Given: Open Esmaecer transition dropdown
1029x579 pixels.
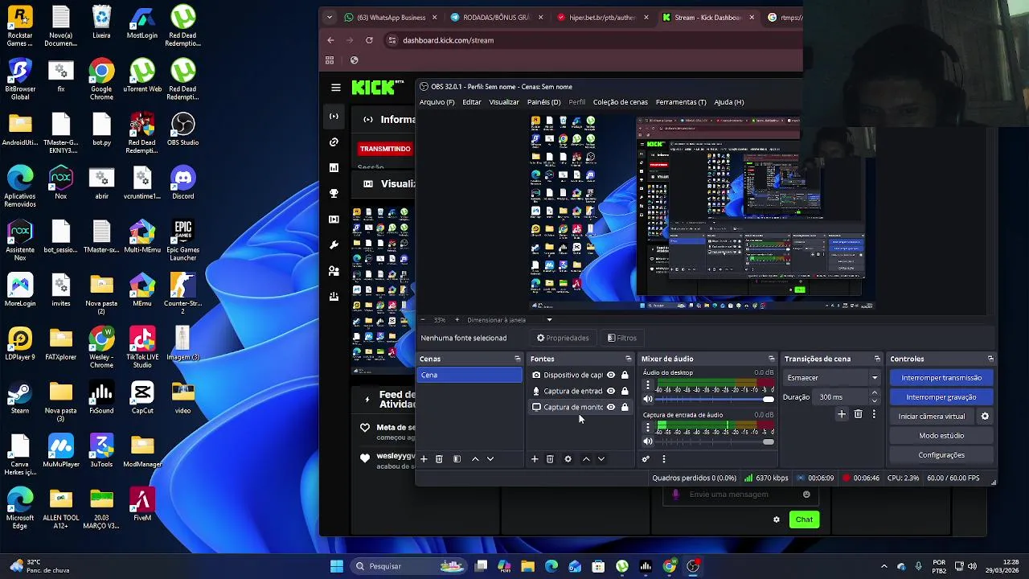Looking at the screenshot, I should click(x=832, y=378).
